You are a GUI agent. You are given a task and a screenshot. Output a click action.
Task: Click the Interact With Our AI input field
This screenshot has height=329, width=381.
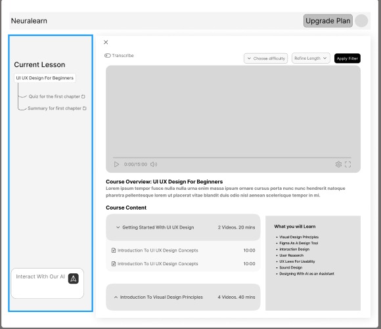tap(47, 283)
